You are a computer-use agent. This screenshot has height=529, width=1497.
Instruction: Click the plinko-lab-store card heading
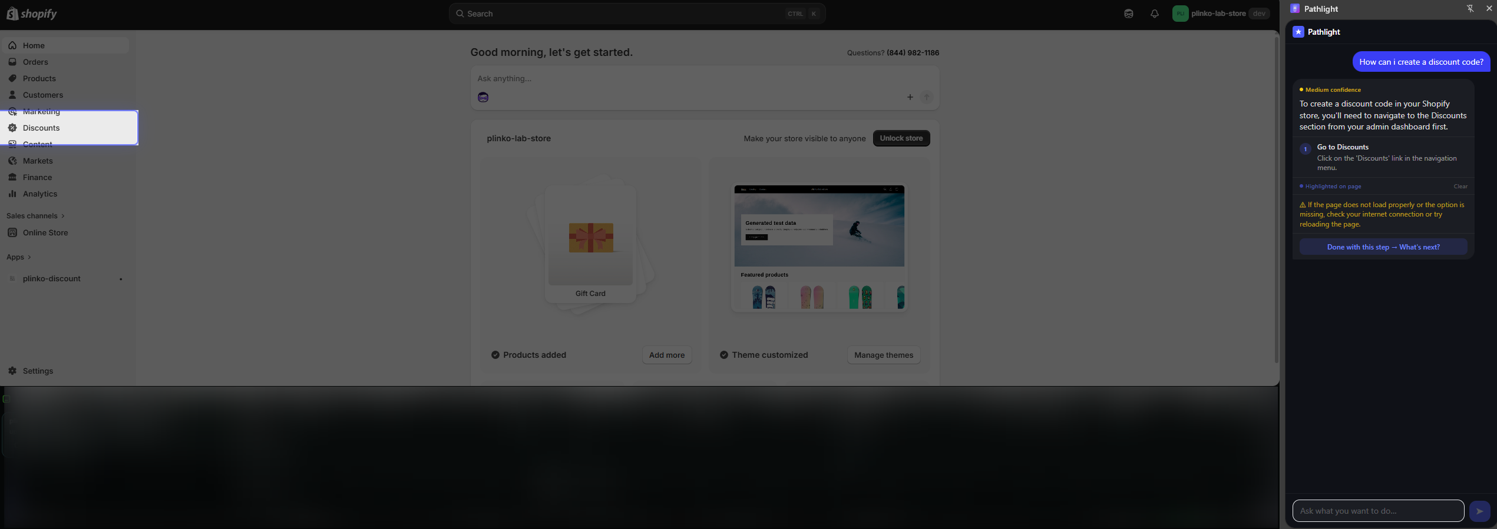click(518, 138)
